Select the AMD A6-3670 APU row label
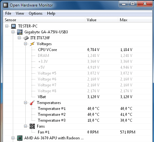Viewport: 154px width, 142px height. pyautogui.click(x=54, y=138)
